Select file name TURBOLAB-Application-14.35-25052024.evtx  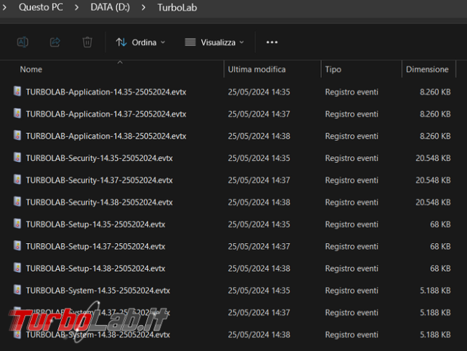click(106, 92)
